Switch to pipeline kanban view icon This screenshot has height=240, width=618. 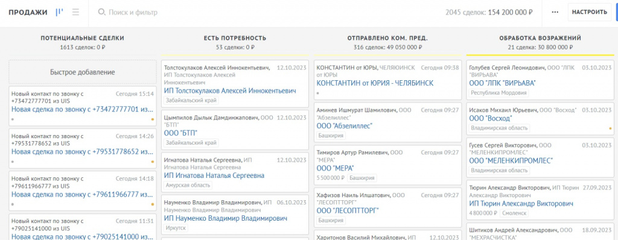[x=60, y=12]
